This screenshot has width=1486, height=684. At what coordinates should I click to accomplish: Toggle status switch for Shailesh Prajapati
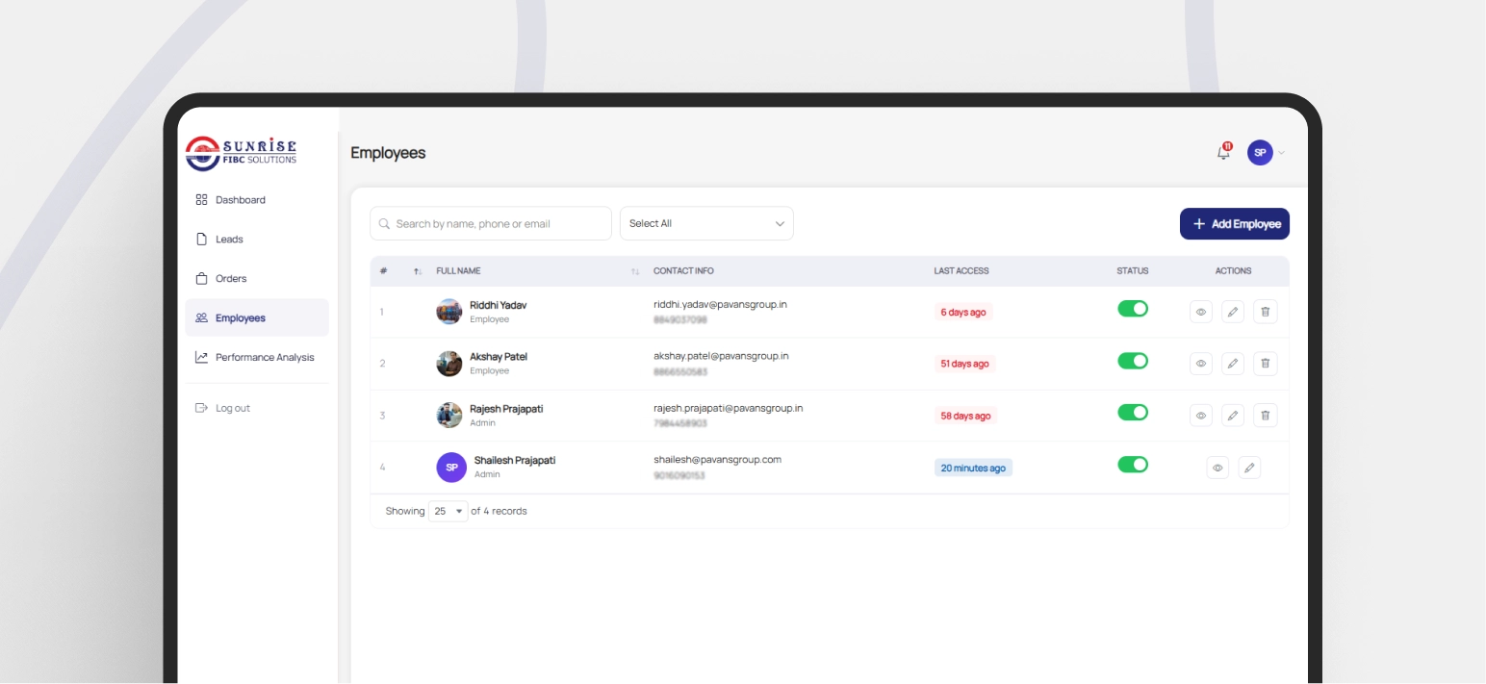1133,465
